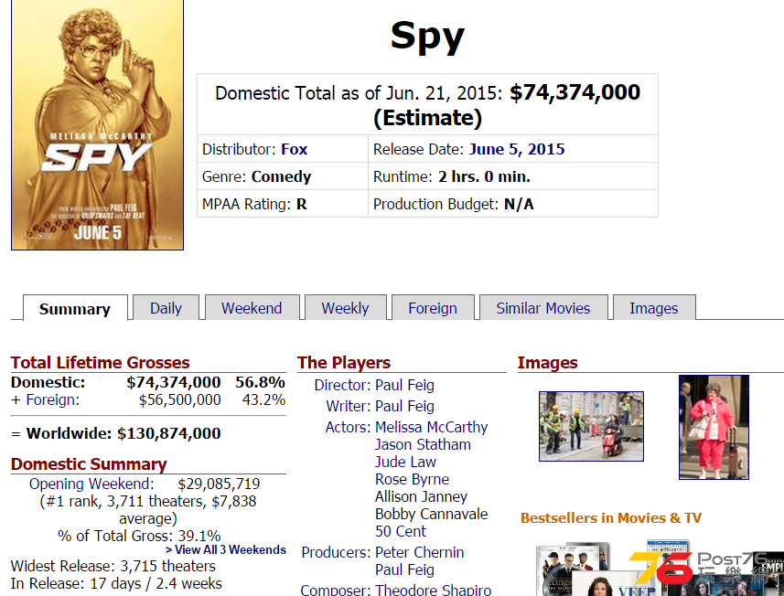Open the Opening Weekend link
Viewport: 784px width, 596px height.
pos(91,484)
